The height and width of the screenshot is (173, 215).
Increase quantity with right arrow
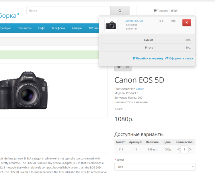pos(190,149)
